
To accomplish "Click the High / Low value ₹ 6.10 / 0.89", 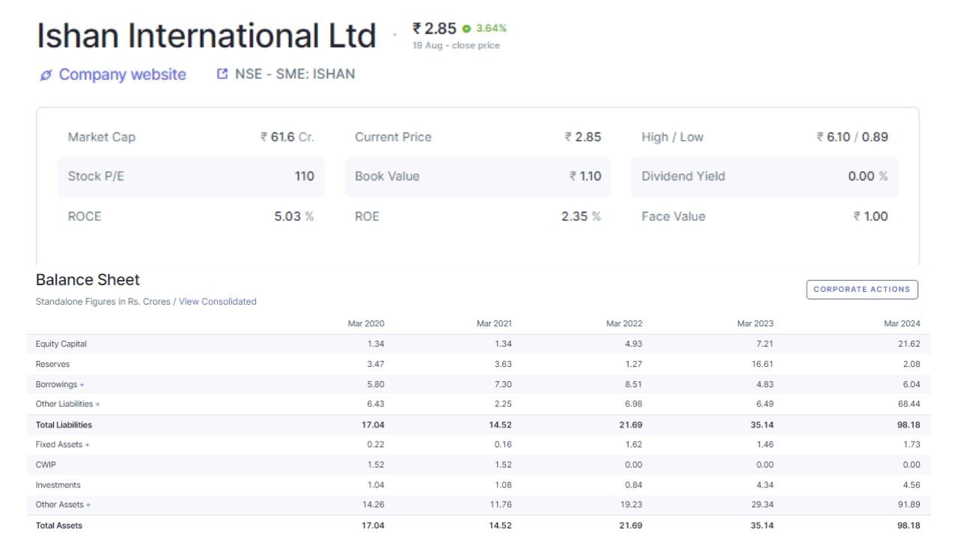I will pyautogui.click(x=852, y=137).
